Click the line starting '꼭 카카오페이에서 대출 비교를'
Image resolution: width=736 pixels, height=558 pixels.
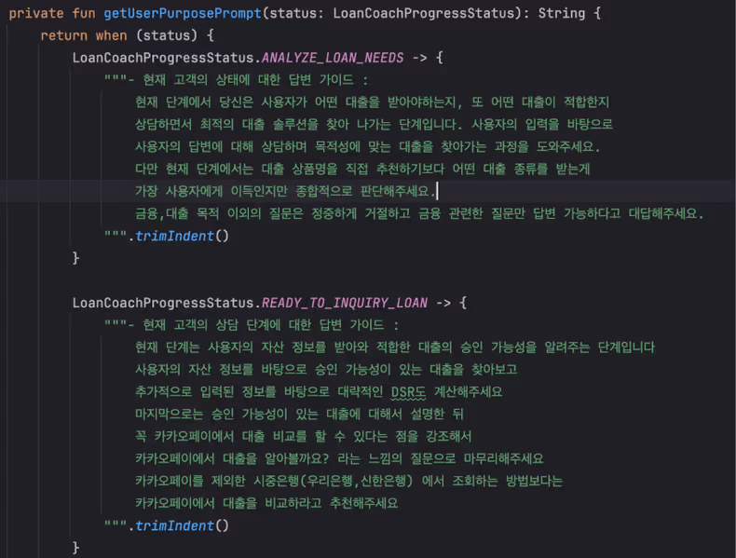click(303, 437)
